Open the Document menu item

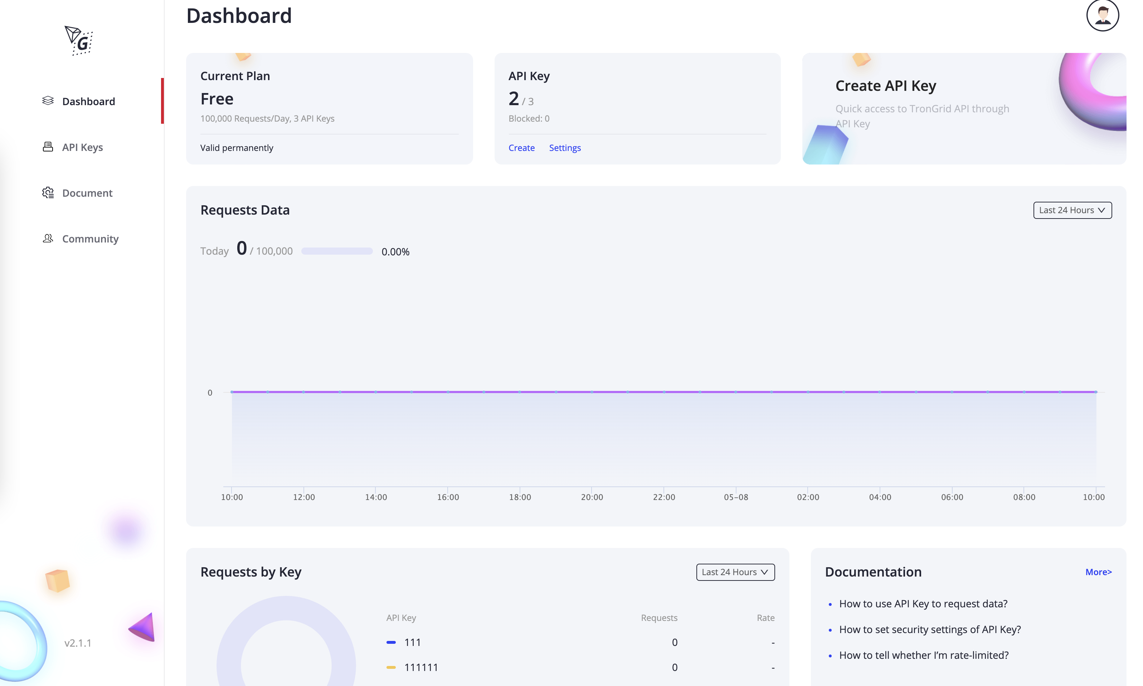click(87, 193)
